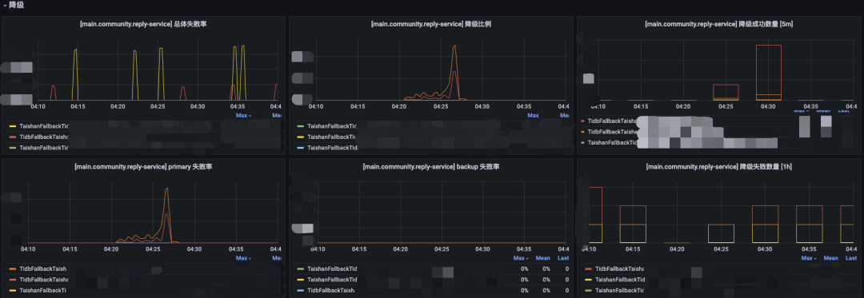
Task: Toggle yellow-series TaishanFallback label in 总体失败率 legend
Action: (43, 126)
